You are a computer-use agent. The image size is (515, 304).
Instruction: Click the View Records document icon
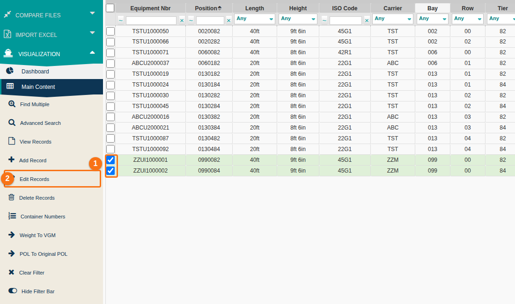[x=12, y=141]
